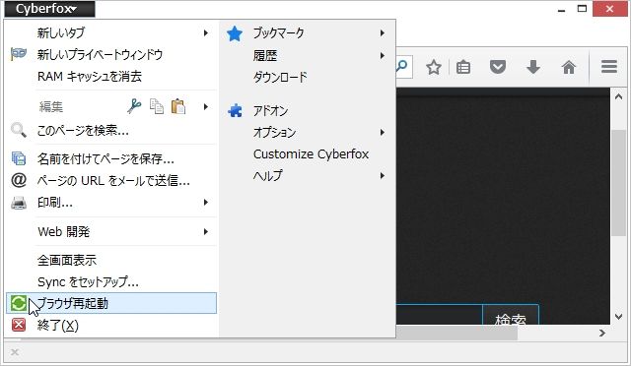Click the page search input field
The width and height of the screenshot is (631, 366).
439,315
